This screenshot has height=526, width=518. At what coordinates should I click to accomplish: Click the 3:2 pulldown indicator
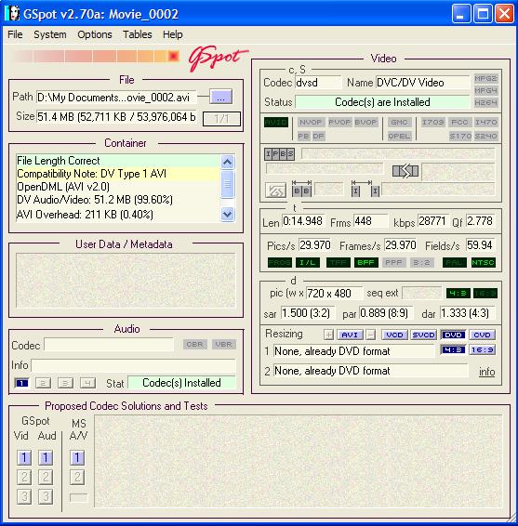click(421, 262)
